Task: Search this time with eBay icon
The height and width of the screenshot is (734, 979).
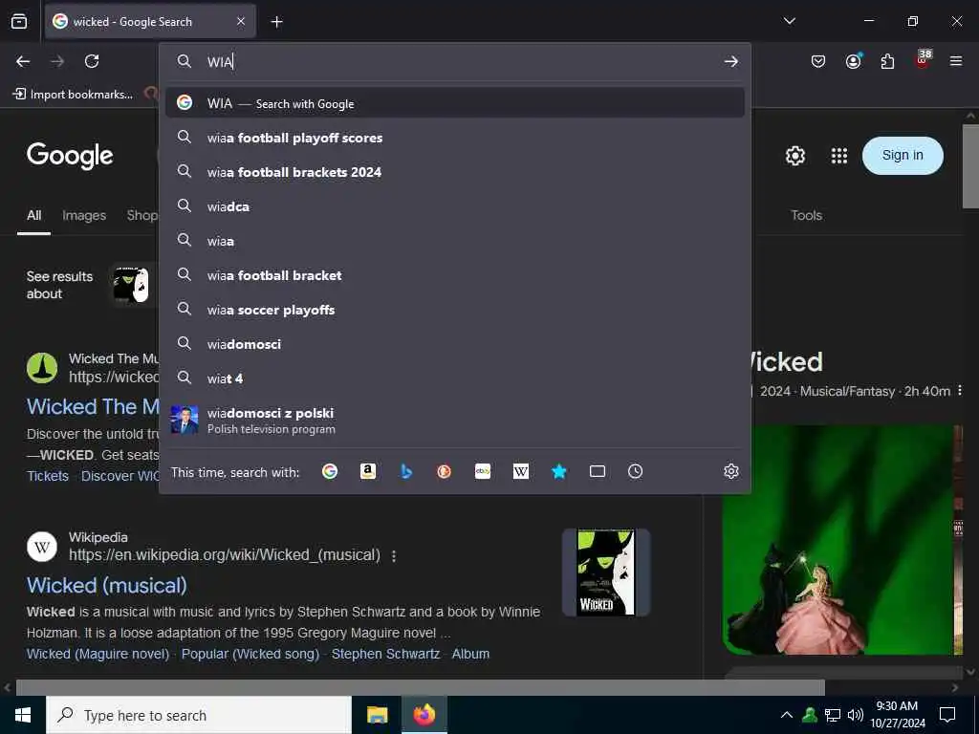Action: tap(483, 471)
